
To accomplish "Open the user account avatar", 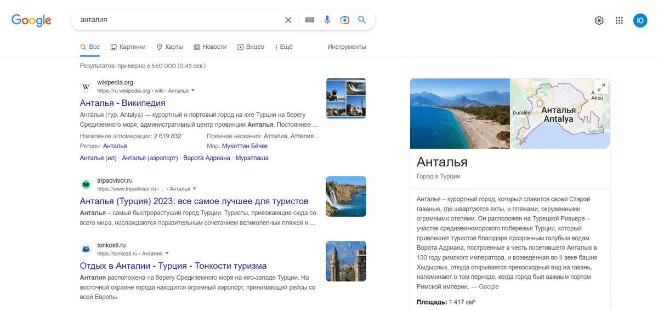I will pyautogui.click(x=640, y=20).
